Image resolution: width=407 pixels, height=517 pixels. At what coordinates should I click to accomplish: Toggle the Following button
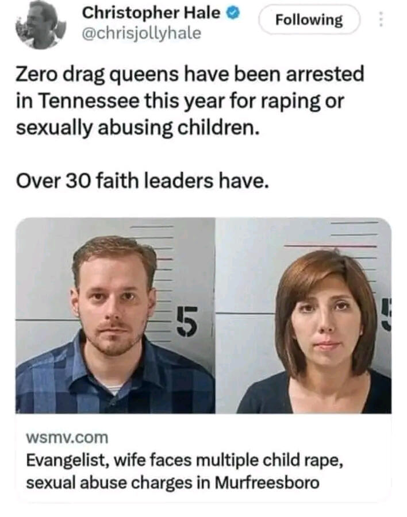click(309, 20)
